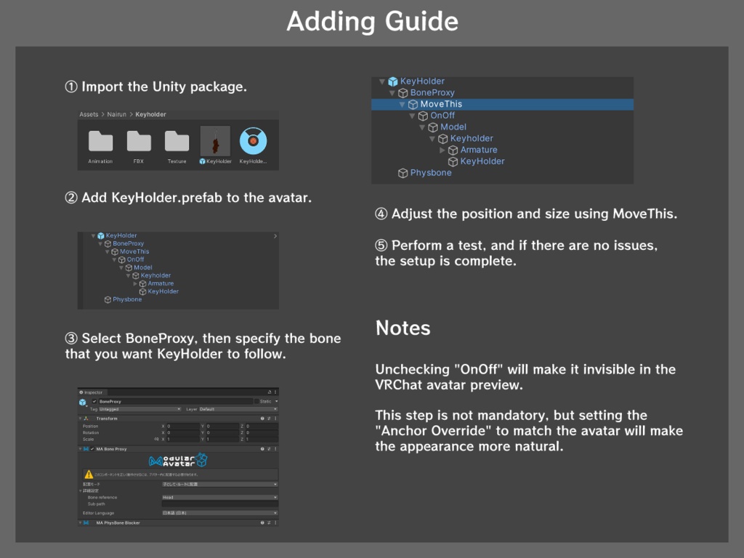744x558 pixels.
Task: Open the Texture folder
Action: [177, 142]
